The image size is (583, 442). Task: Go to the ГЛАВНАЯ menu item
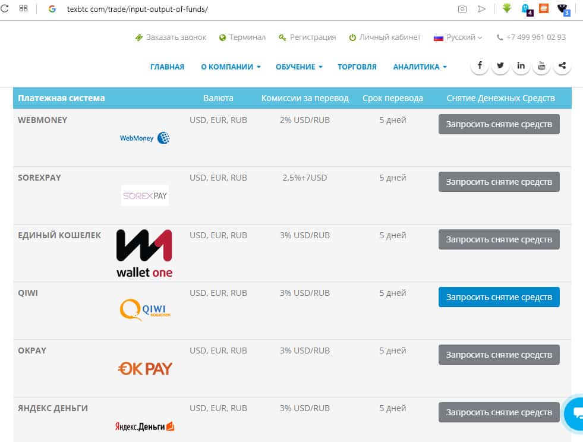tap(168, 67)
